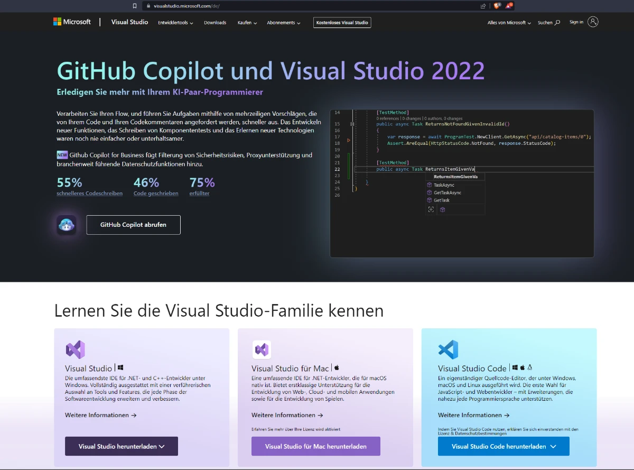Click the Sign in account avatar
The width and height of the screenshot is (634, 470).
tap(593, 22)
